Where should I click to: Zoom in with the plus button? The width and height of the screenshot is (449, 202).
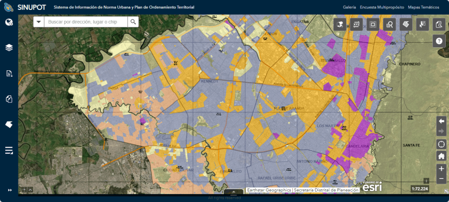click(x=441, y=168)
